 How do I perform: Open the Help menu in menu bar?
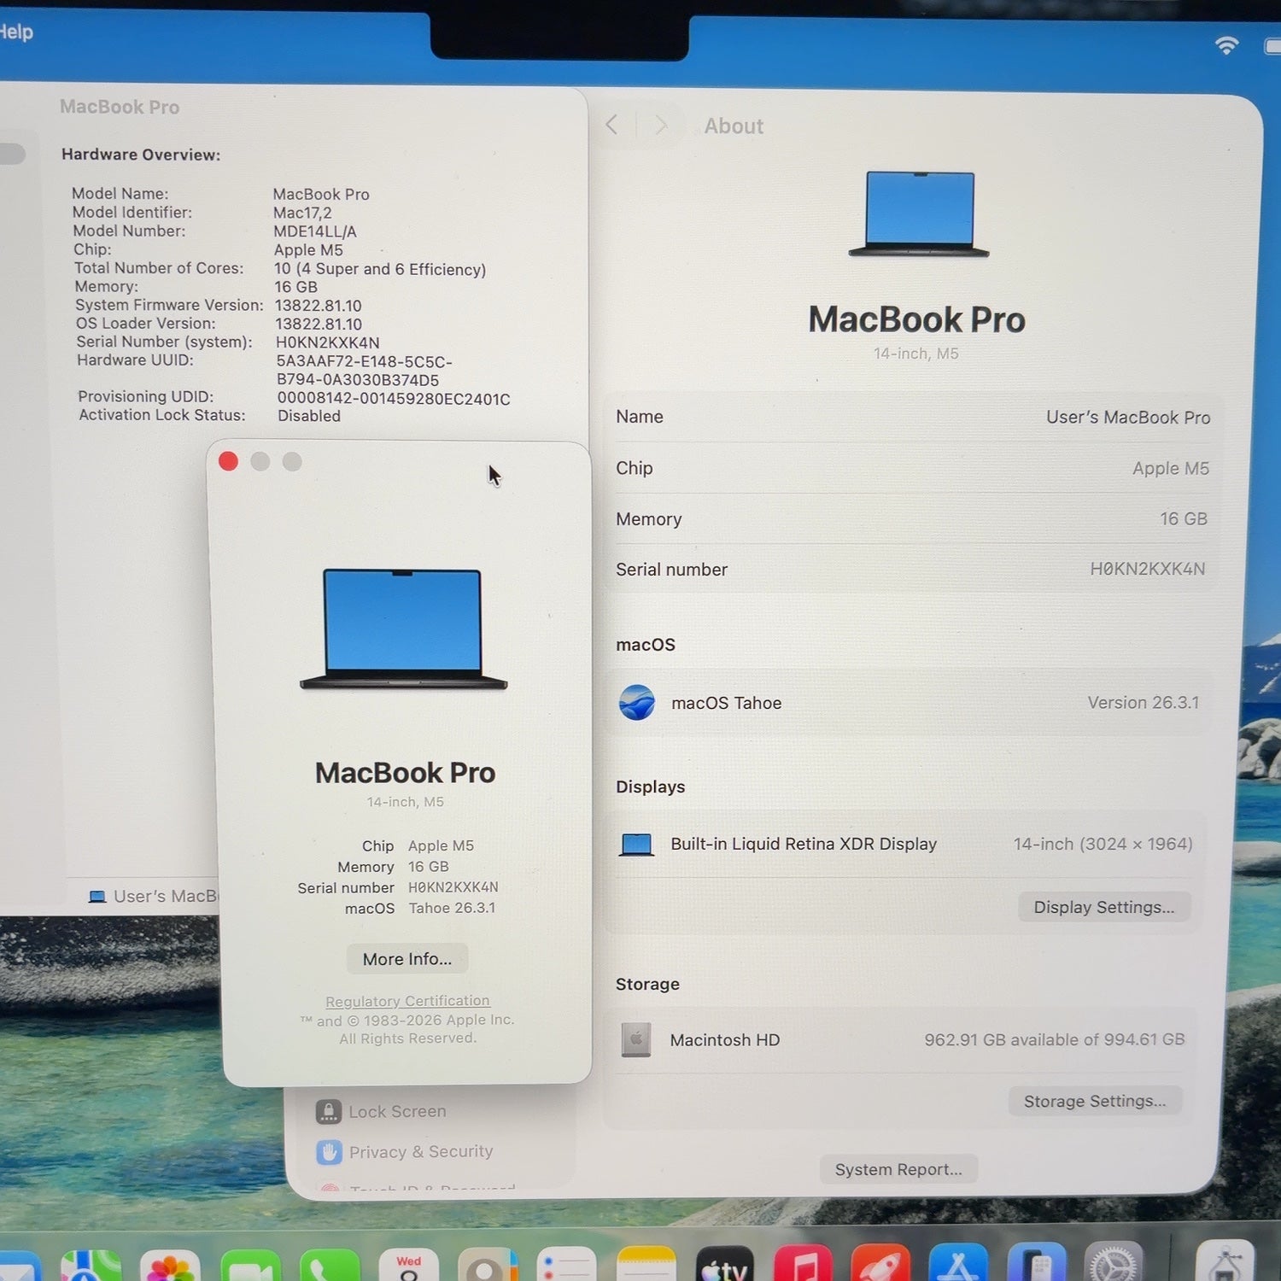(15, 32)
